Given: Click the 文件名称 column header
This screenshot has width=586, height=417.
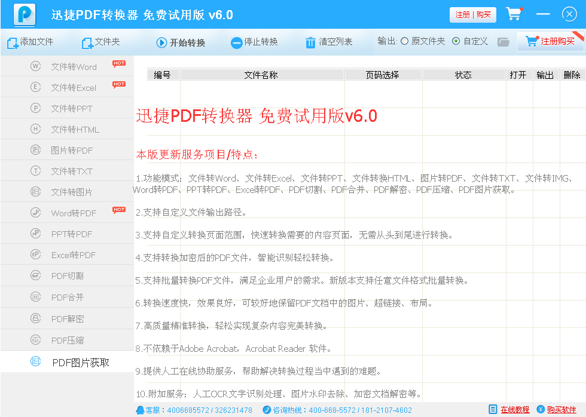Looking at the screenshot, I should [x=262, y=75].
